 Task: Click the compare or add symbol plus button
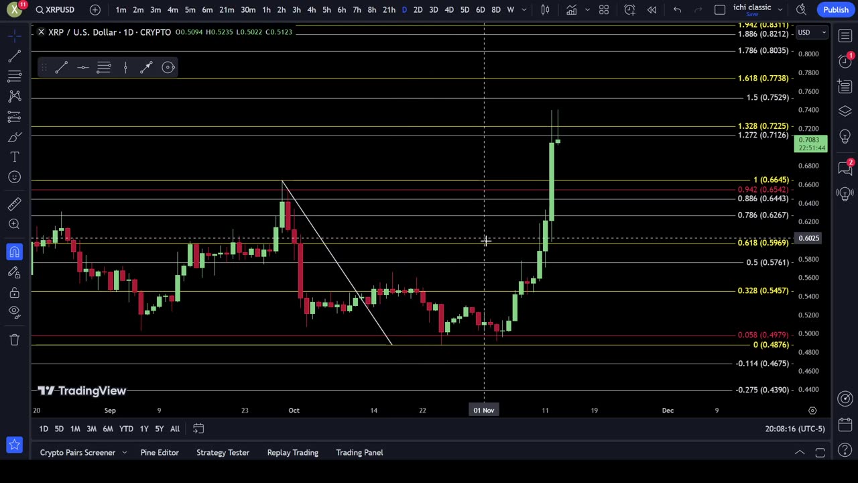pos(95,9)
